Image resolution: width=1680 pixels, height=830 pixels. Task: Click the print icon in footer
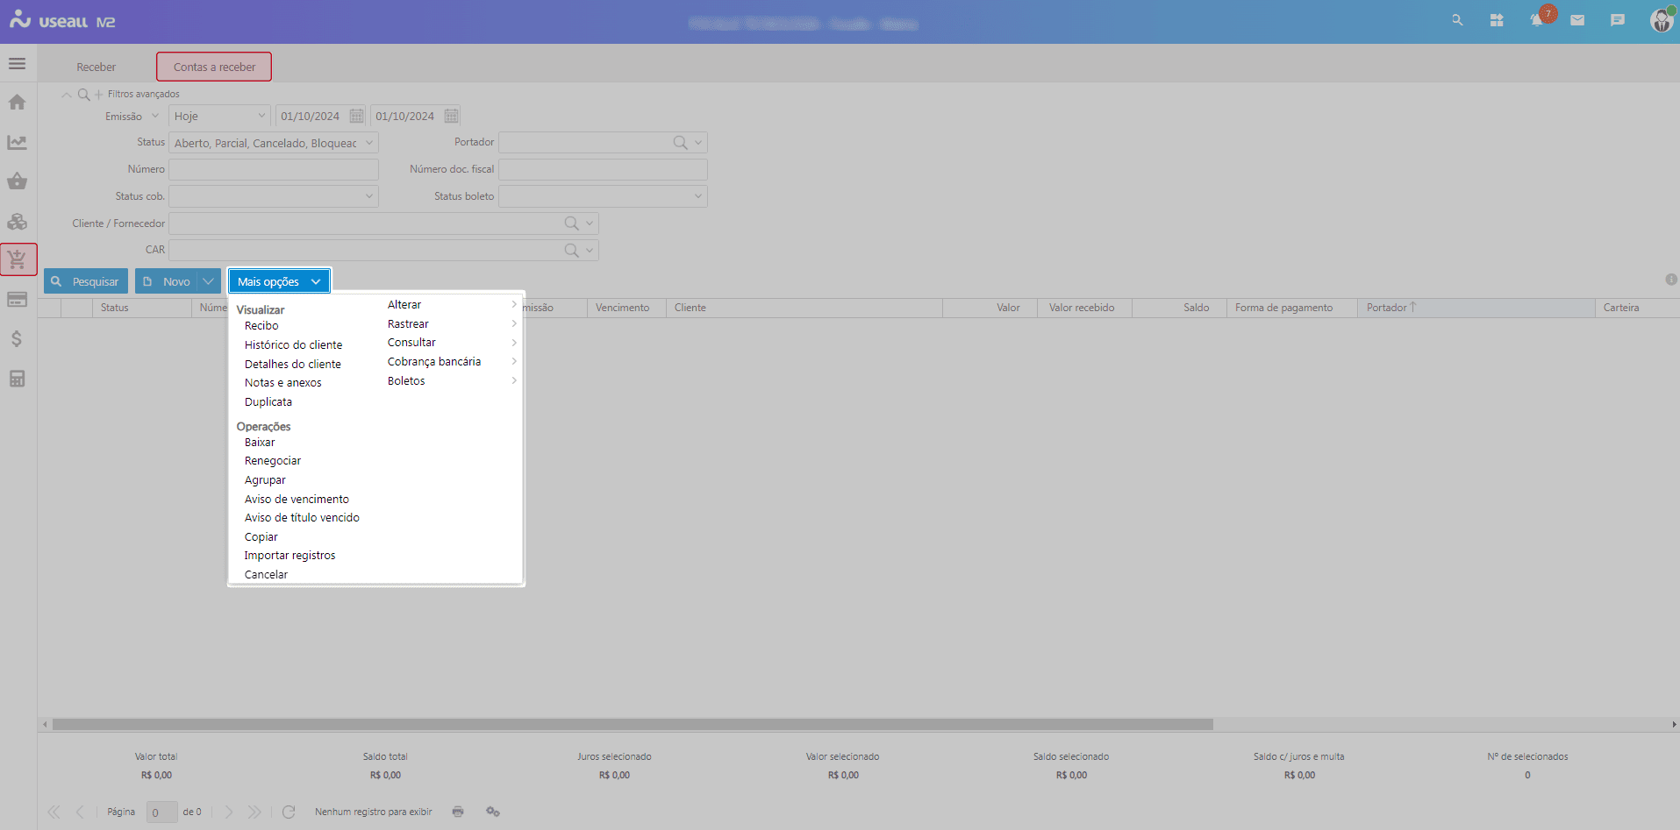(x=458, y=812)
